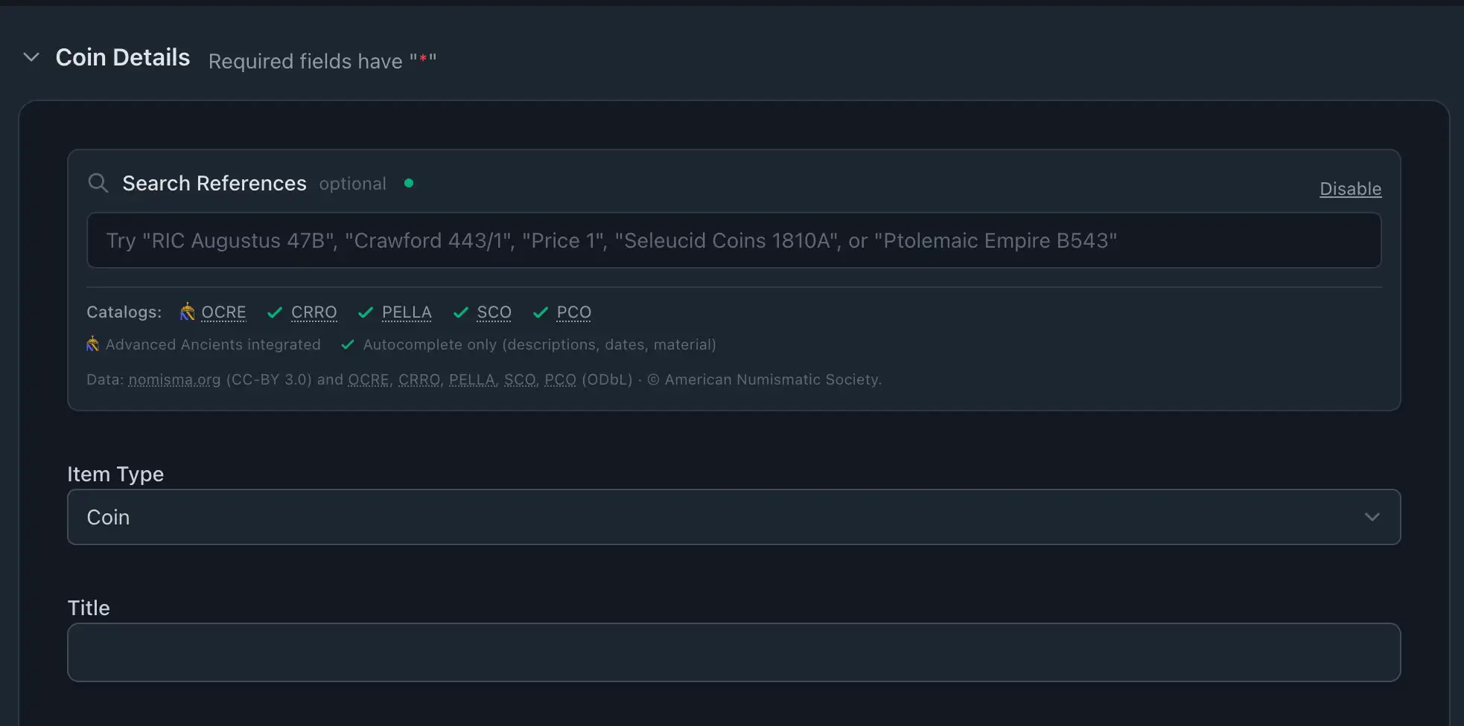Click the Autocomplete only checkmark icon
This screenshot has width=1464, height=726.
pos(347,344)
